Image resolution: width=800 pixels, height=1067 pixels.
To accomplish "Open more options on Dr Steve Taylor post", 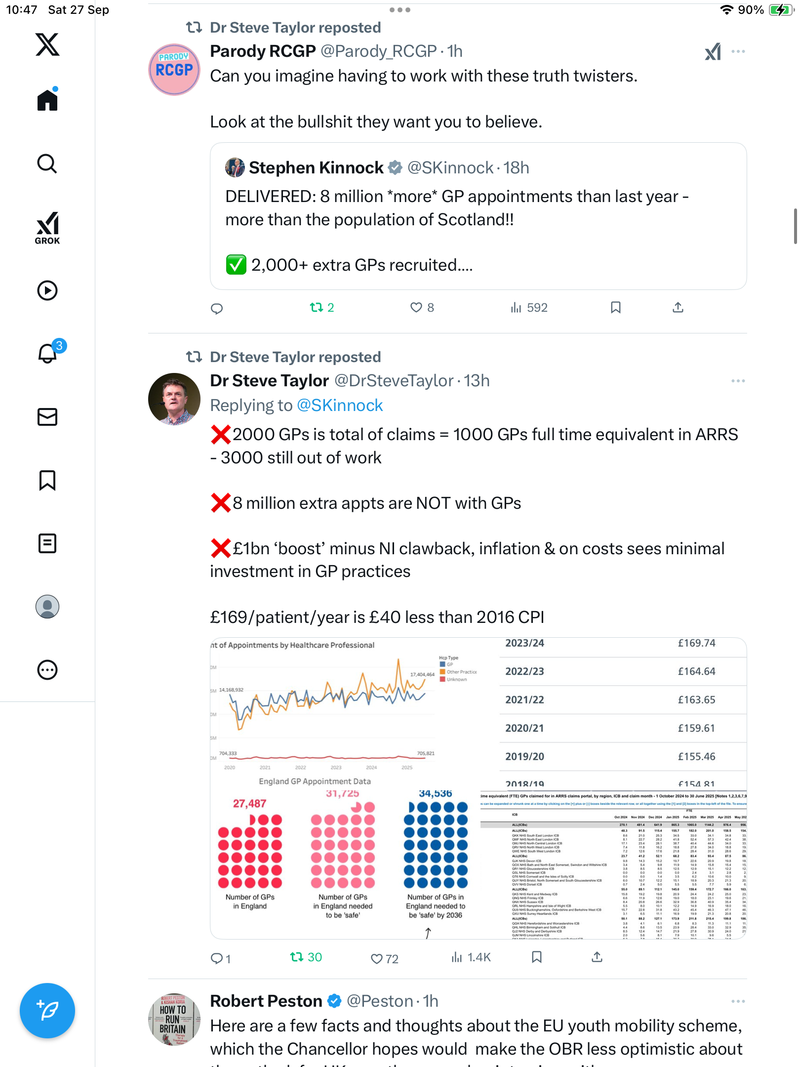I will tap(738, 381).
